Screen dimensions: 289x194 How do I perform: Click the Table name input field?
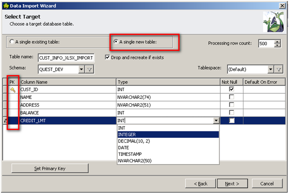point(66,58)
